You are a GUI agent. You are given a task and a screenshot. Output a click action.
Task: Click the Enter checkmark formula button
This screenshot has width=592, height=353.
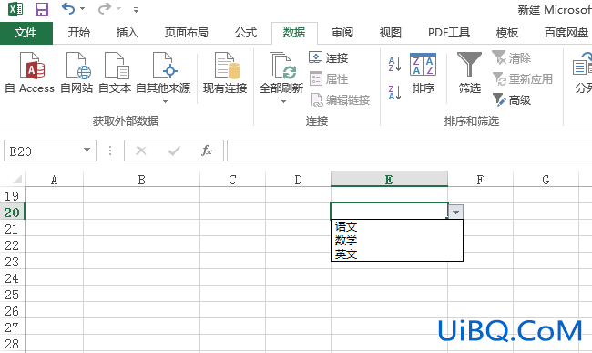[174, 151]
